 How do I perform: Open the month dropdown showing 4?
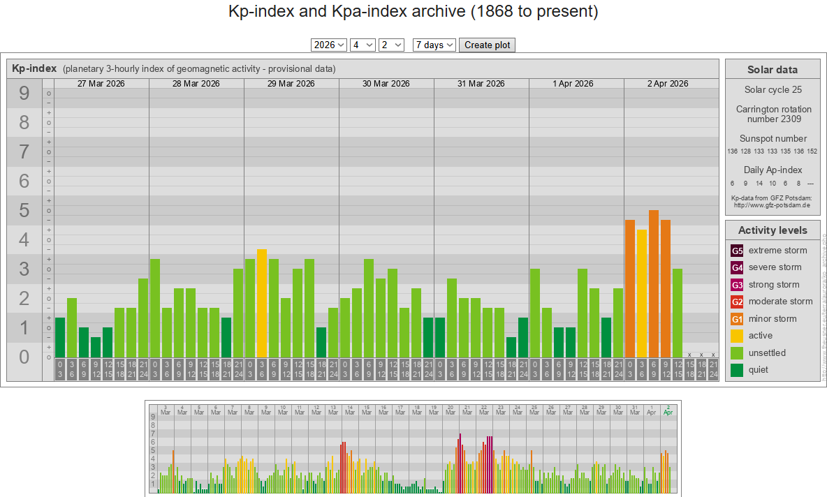[x=363, y=45]
